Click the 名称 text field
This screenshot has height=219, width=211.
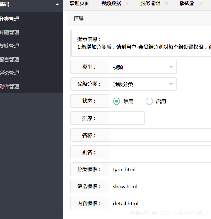[x=160, y=135]
